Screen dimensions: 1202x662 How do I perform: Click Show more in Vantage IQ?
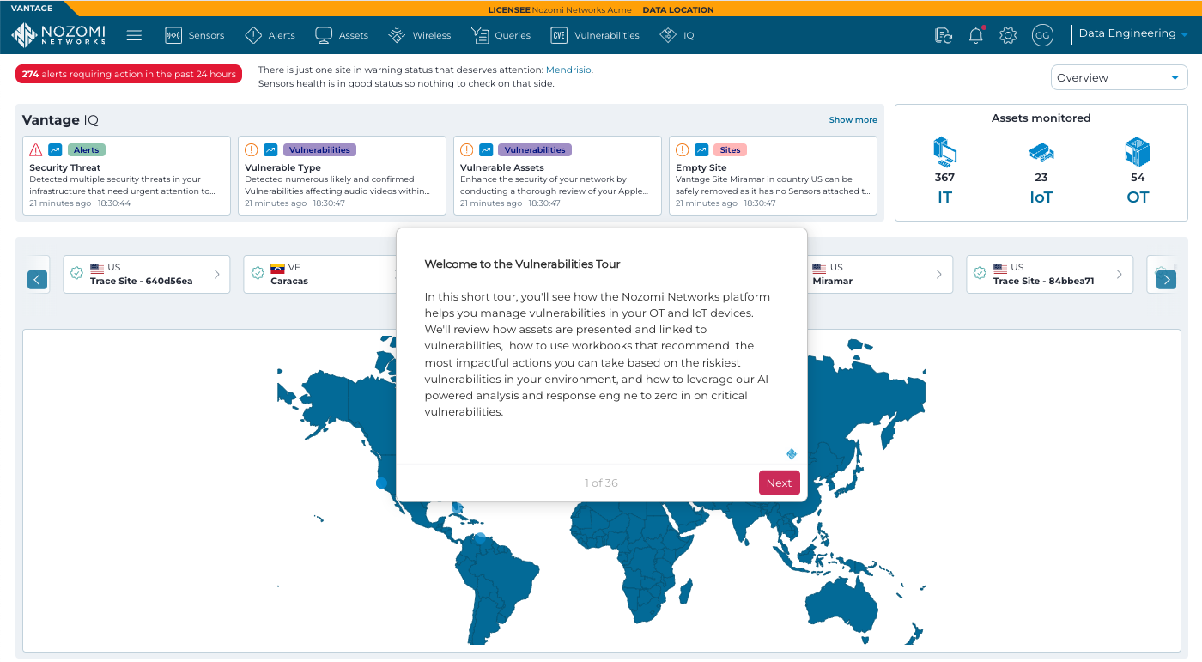tap(853, 120)
